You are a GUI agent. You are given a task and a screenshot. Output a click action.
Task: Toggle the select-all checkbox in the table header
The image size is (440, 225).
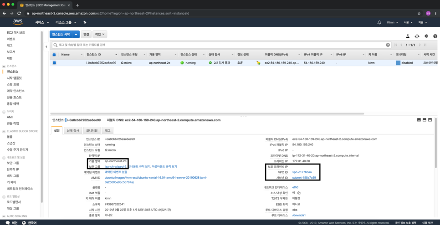pos(54,55)
